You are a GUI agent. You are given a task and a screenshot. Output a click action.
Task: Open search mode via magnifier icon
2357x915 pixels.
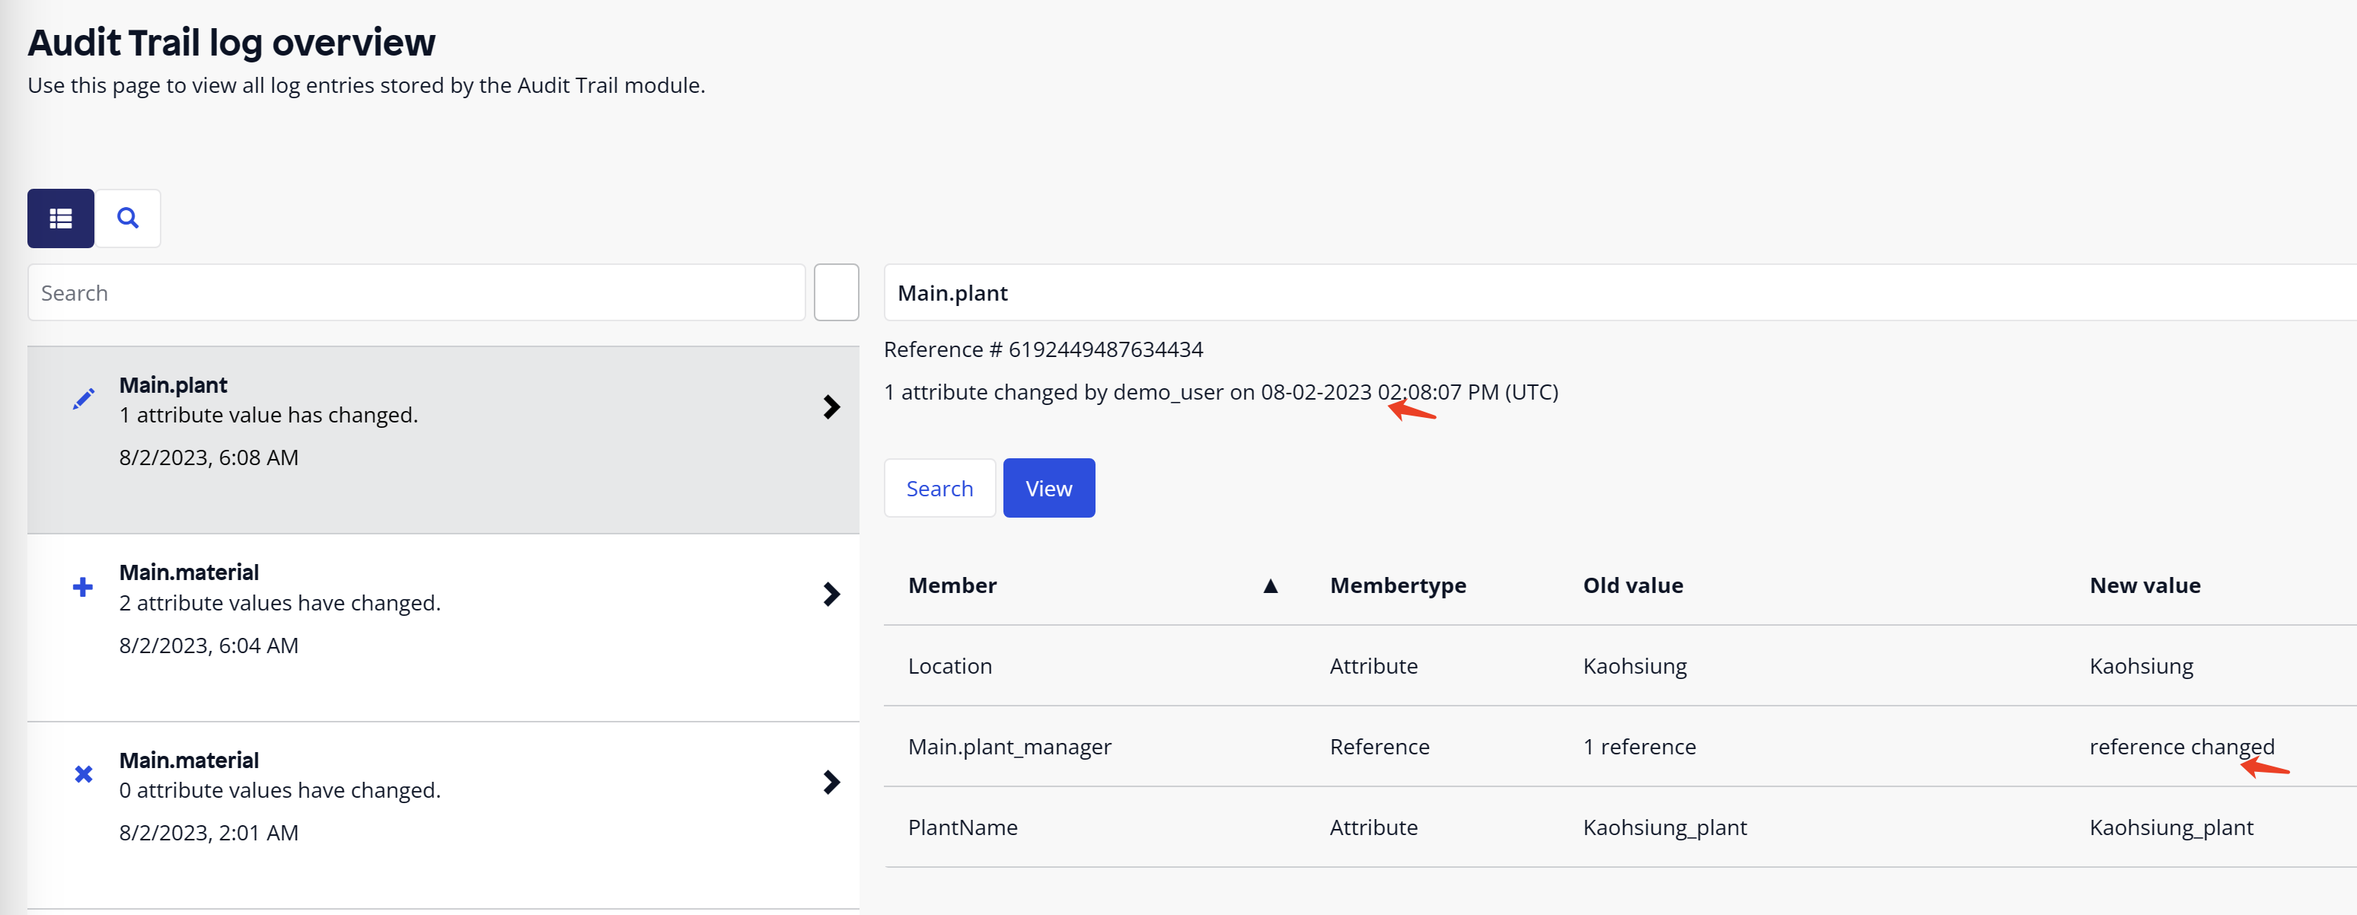128,218
